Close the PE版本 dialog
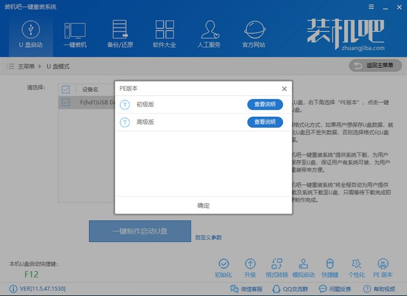The height and width of the screenshot is (296, 407). pyautogui.click(x=284, y=88)
